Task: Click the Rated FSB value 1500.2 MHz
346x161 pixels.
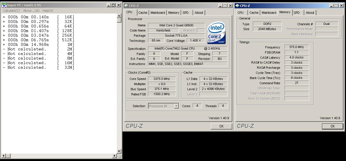Action: click(x=162, y=94)
